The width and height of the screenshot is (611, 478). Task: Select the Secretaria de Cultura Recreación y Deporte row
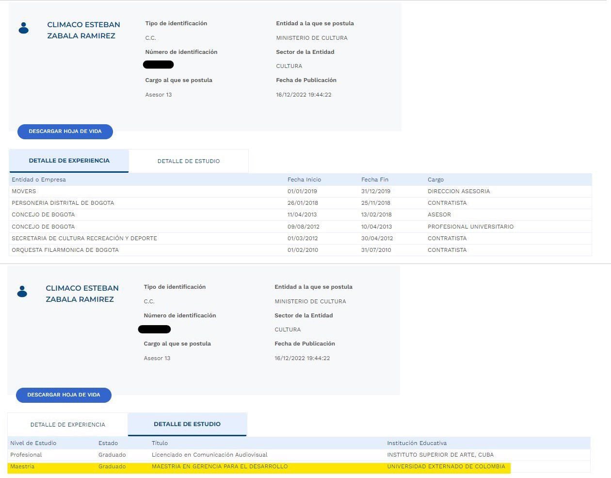pos(84,238)
